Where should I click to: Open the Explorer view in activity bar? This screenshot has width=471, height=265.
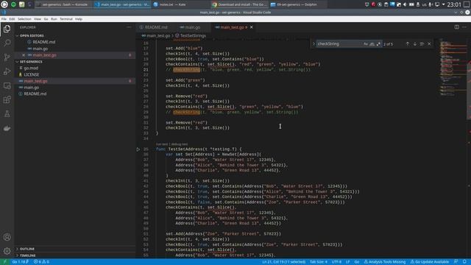(7, 29)
